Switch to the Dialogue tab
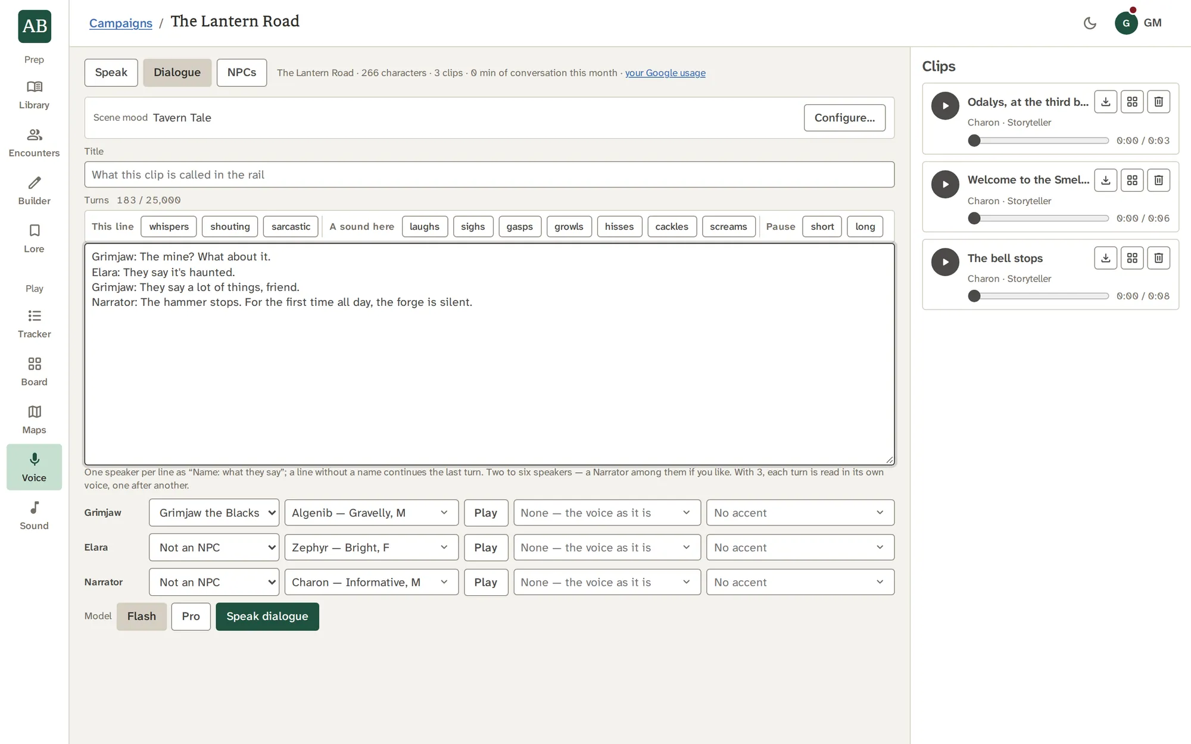Screen dimensions: 1191x744 coord(177,73)
